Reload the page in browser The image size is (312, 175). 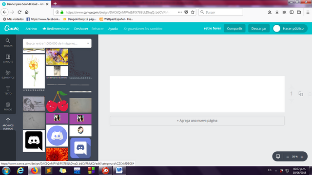pos(19,12)
